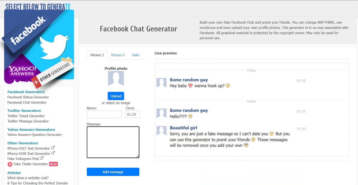This screenshot has height=185, width=358.
Task: Open the Yahoo Answers Question Generator link
Action: [x=35, y=135]
